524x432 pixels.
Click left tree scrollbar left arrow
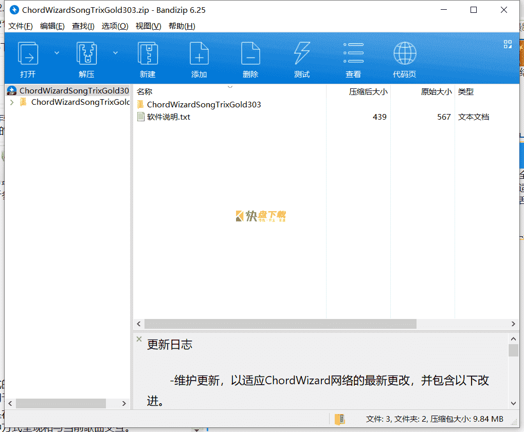10,403
